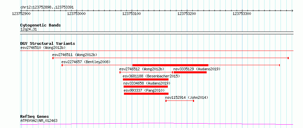Open the nsv3335129 (Audano2019) variant label
Viewport: 303px width, 128px height.
coord(197,69)
